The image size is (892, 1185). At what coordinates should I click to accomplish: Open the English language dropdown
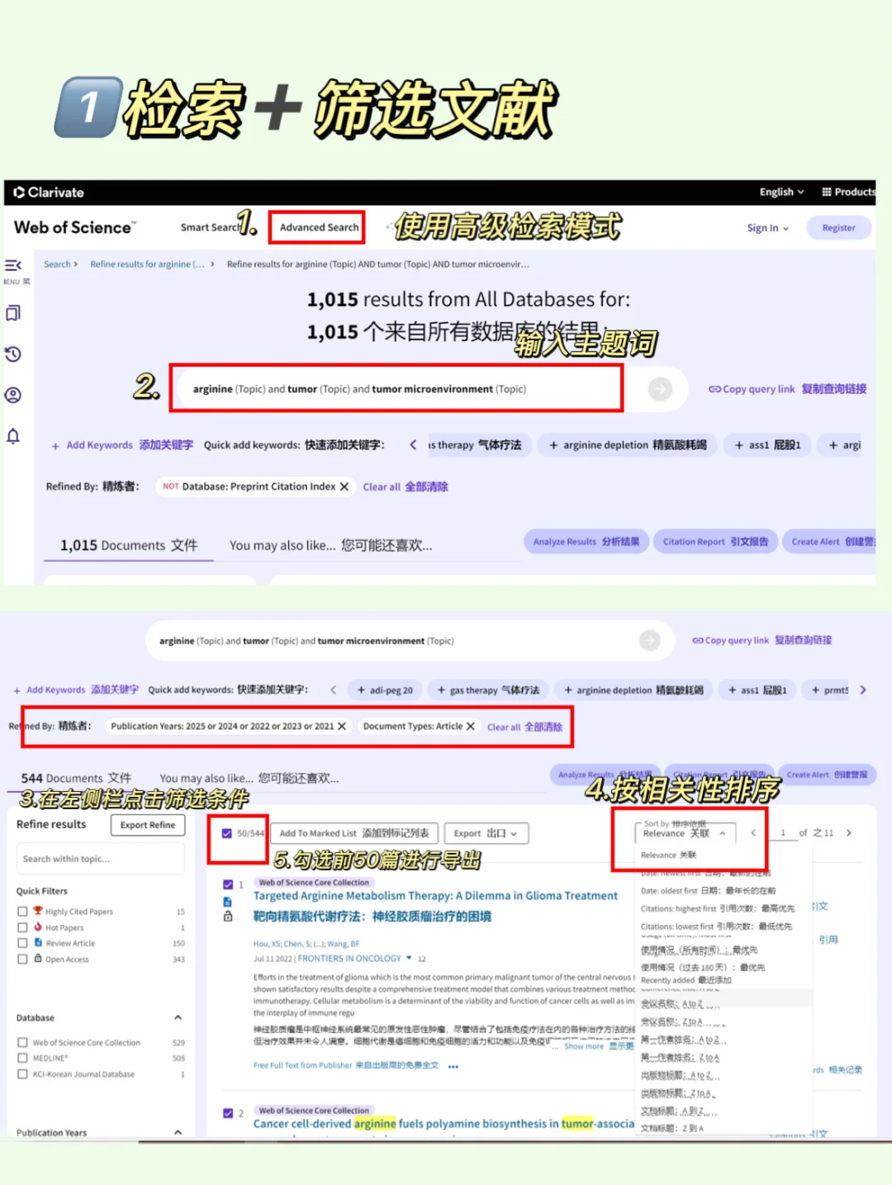(x=781, y=192)
